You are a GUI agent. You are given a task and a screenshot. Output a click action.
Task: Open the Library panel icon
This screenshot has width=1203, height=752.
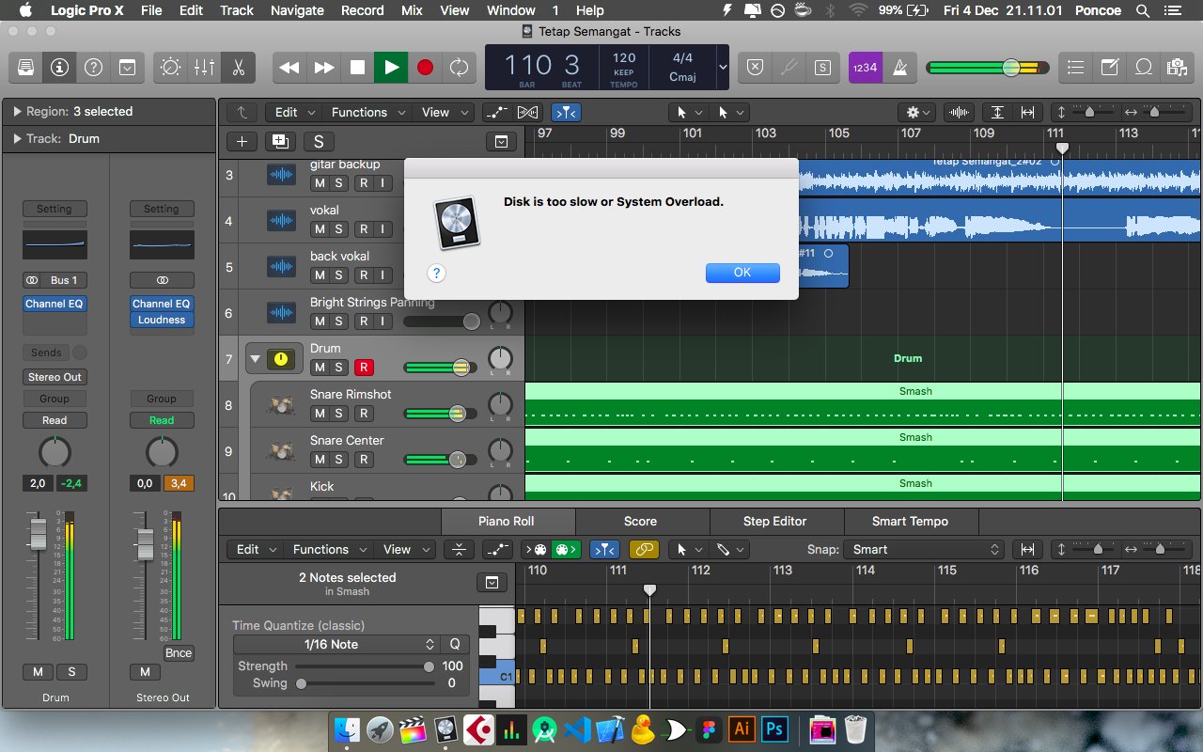[x=26, y=68]
